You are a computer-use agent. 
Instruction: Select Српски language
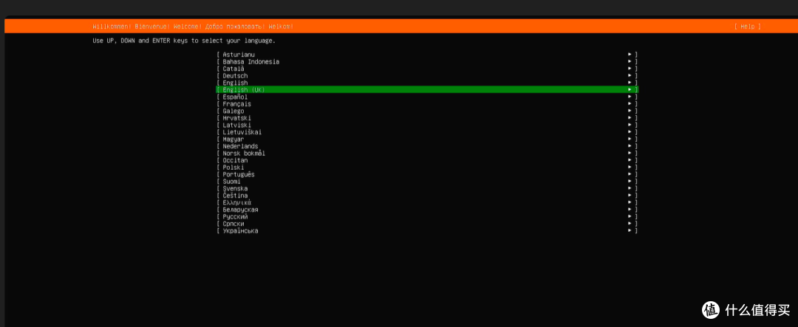[427, 224]
